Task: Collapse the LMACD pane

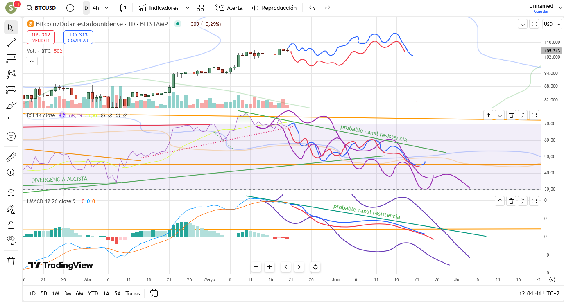Action: pos(523,201)
